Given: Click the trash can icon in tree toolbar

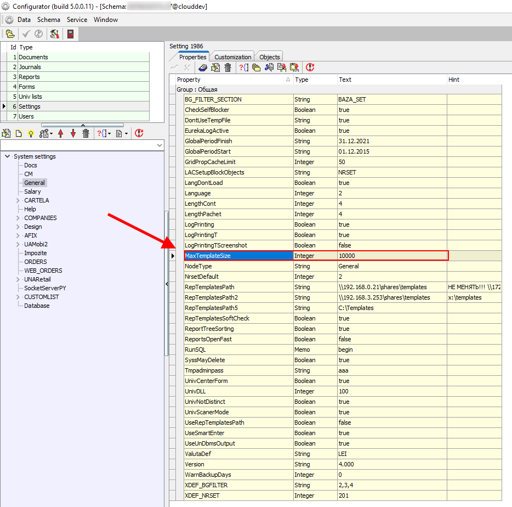Looking at the screenshot, I should click(86, 133).
